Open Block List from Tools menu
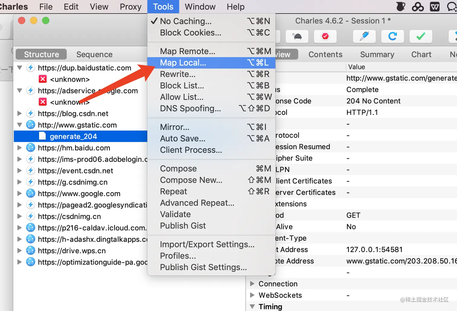457x311 pixels. (211, 86)
